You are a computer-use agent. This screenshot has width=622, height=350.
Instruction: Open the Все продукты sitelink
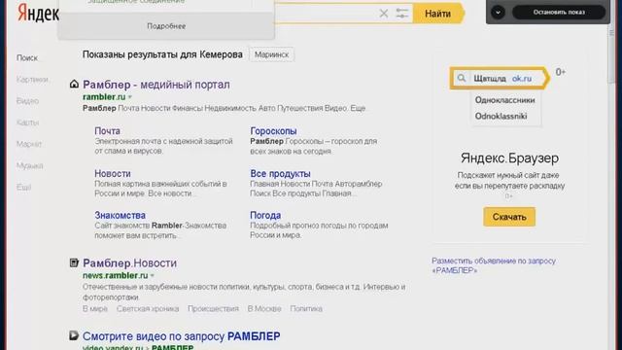pyautogui.click(x=280, y=173)
